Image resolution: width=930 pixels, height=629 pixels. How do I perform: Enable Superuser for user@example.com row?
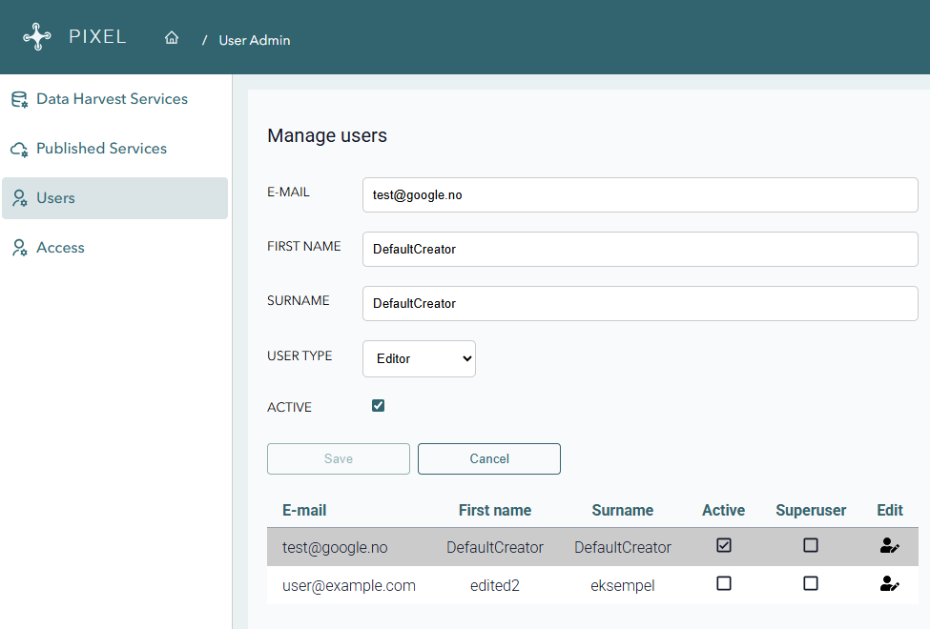[811, 583]
